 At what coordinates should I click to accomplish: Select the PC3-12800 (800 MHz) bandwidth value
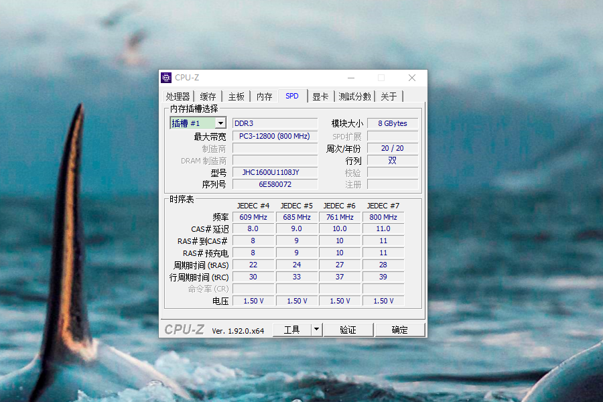pyautogui.click(x=275, y=136)
